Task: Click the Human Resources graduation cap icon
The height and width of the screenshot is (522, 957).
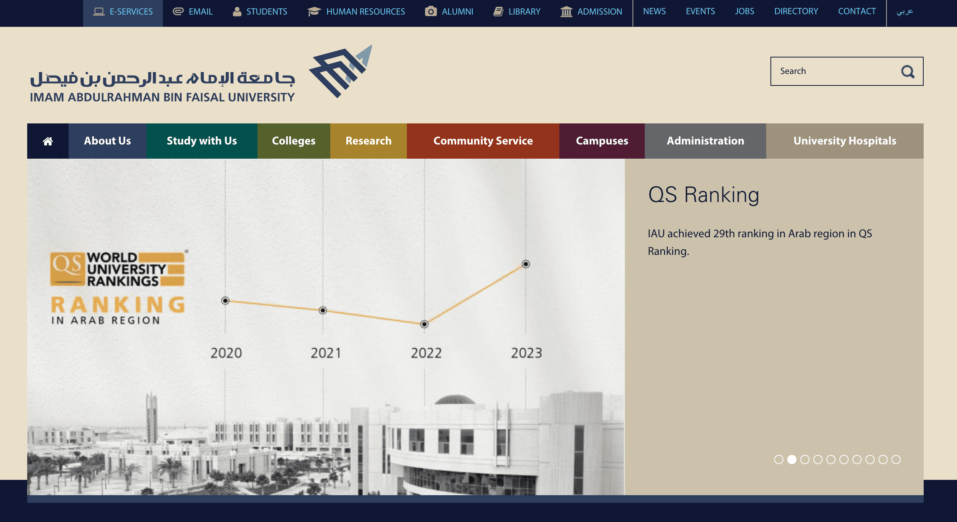Action: tap(314, 11)
